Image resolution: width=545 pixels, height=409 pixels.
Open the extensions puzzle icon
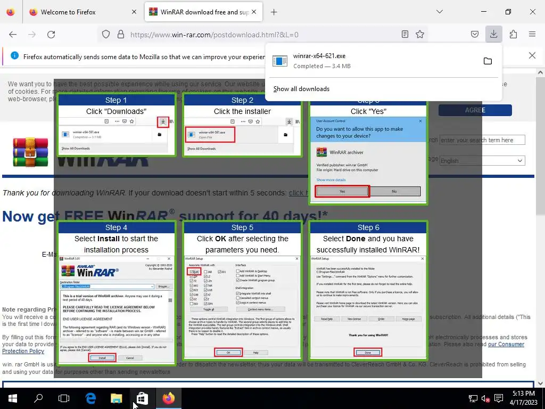click(513, 34)
